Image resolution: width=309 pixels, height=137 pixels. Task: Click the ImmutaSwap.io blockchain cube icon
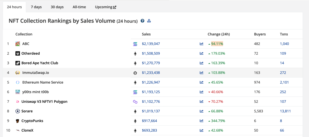135,73
